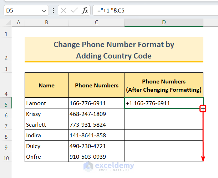The height and width of the screenshot is (178, 218).
Task: Select the cell with 773-931-5824
Action: pyautogui.click(x=96, y=124)
